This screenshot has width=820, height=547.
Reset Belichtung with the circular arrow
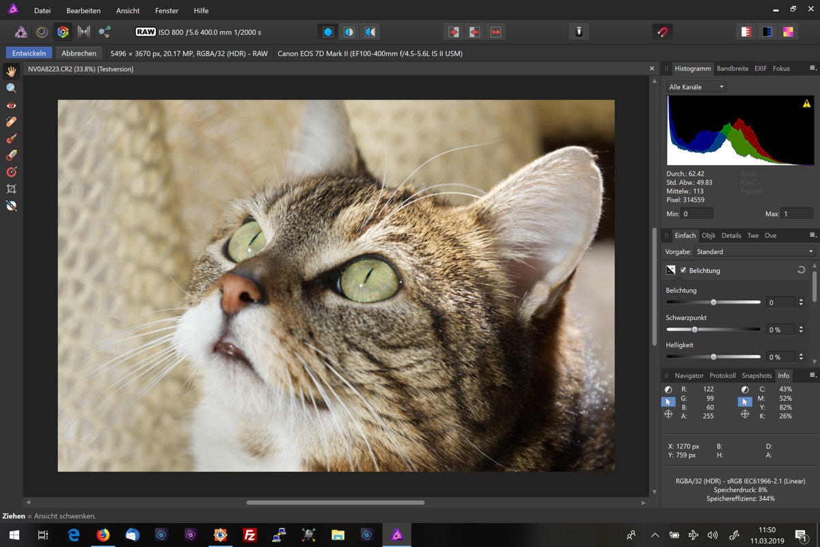click(801, 270)
